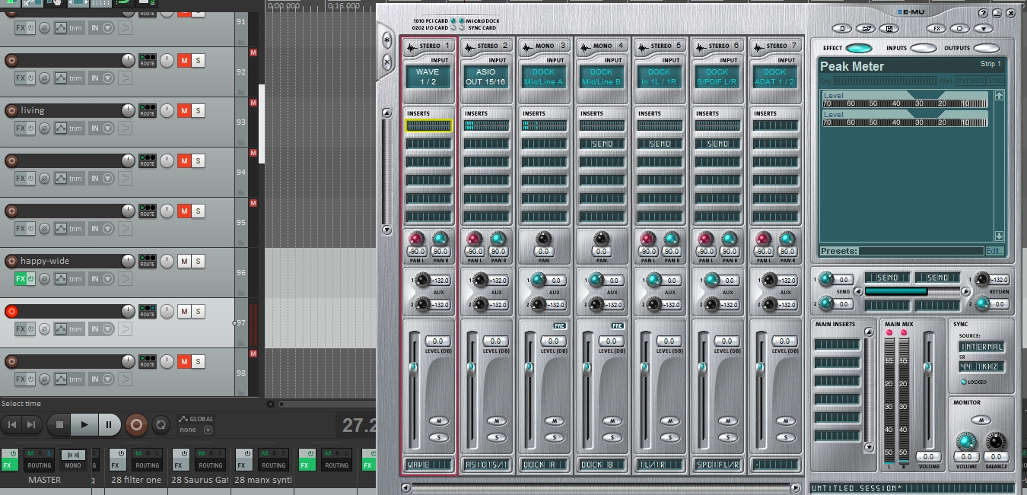Open the ROUTE button on track 93
1027x495 pixels.
coord(148,110)
